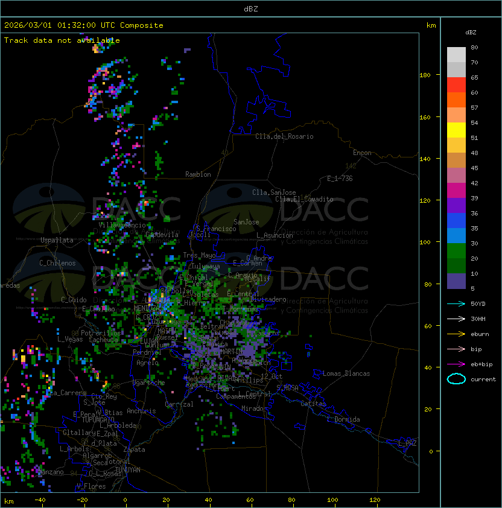Image resolution: width=502 pixels, height=508 pixels.
Task: Click the 'Manzano' map label
Action: (51, 472)
